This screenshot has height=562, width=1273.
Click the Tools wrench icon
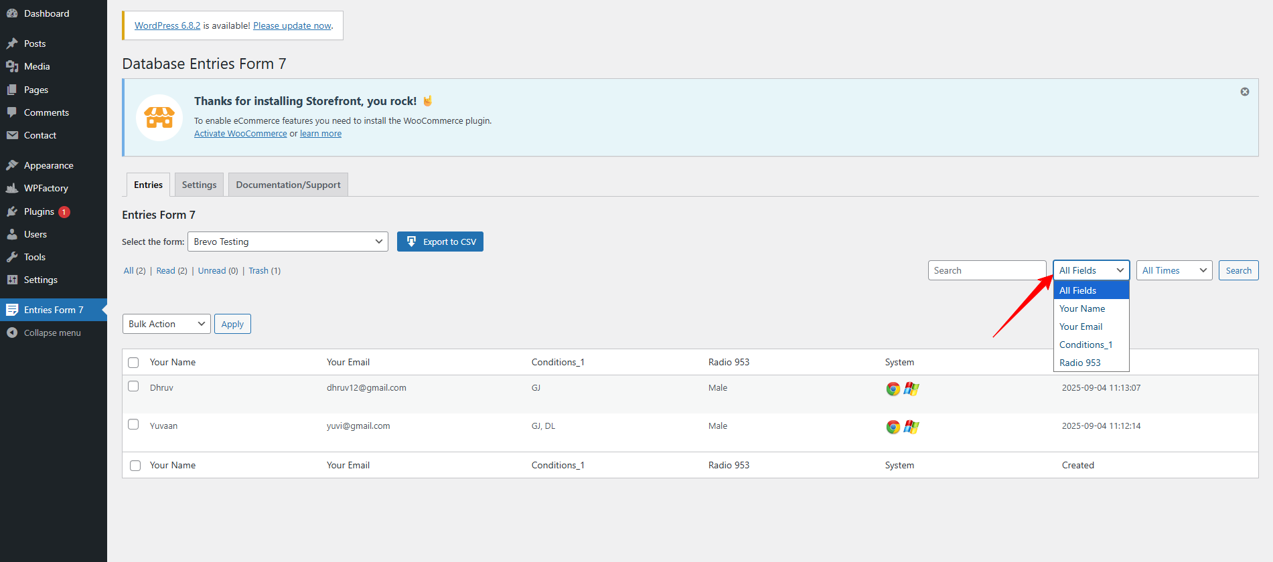12,257
